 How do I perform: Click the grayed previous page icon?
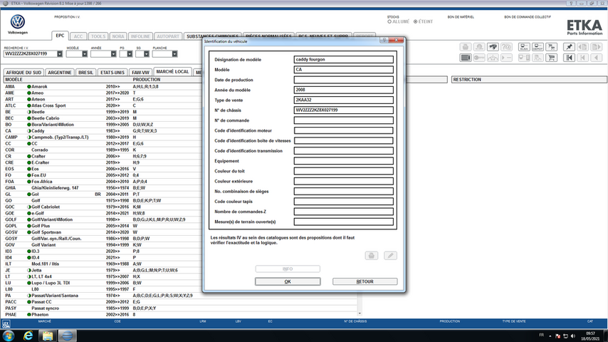click(582, 47)
